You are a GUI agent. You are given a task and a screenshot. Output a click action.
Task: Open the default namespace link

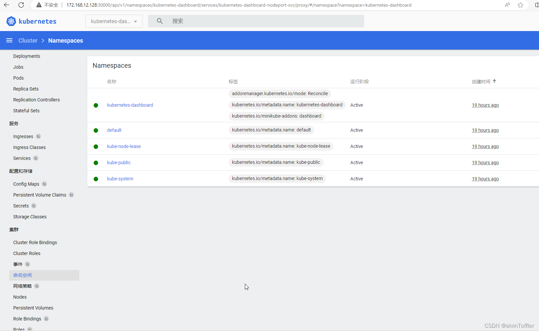[x=114, y=130]
